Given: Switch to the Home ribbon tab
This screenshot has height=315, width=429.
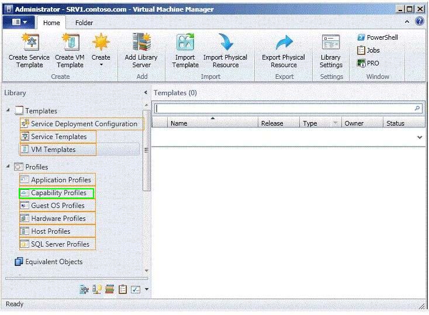Looking at the screenshot, I should click(x=51, y=23).
